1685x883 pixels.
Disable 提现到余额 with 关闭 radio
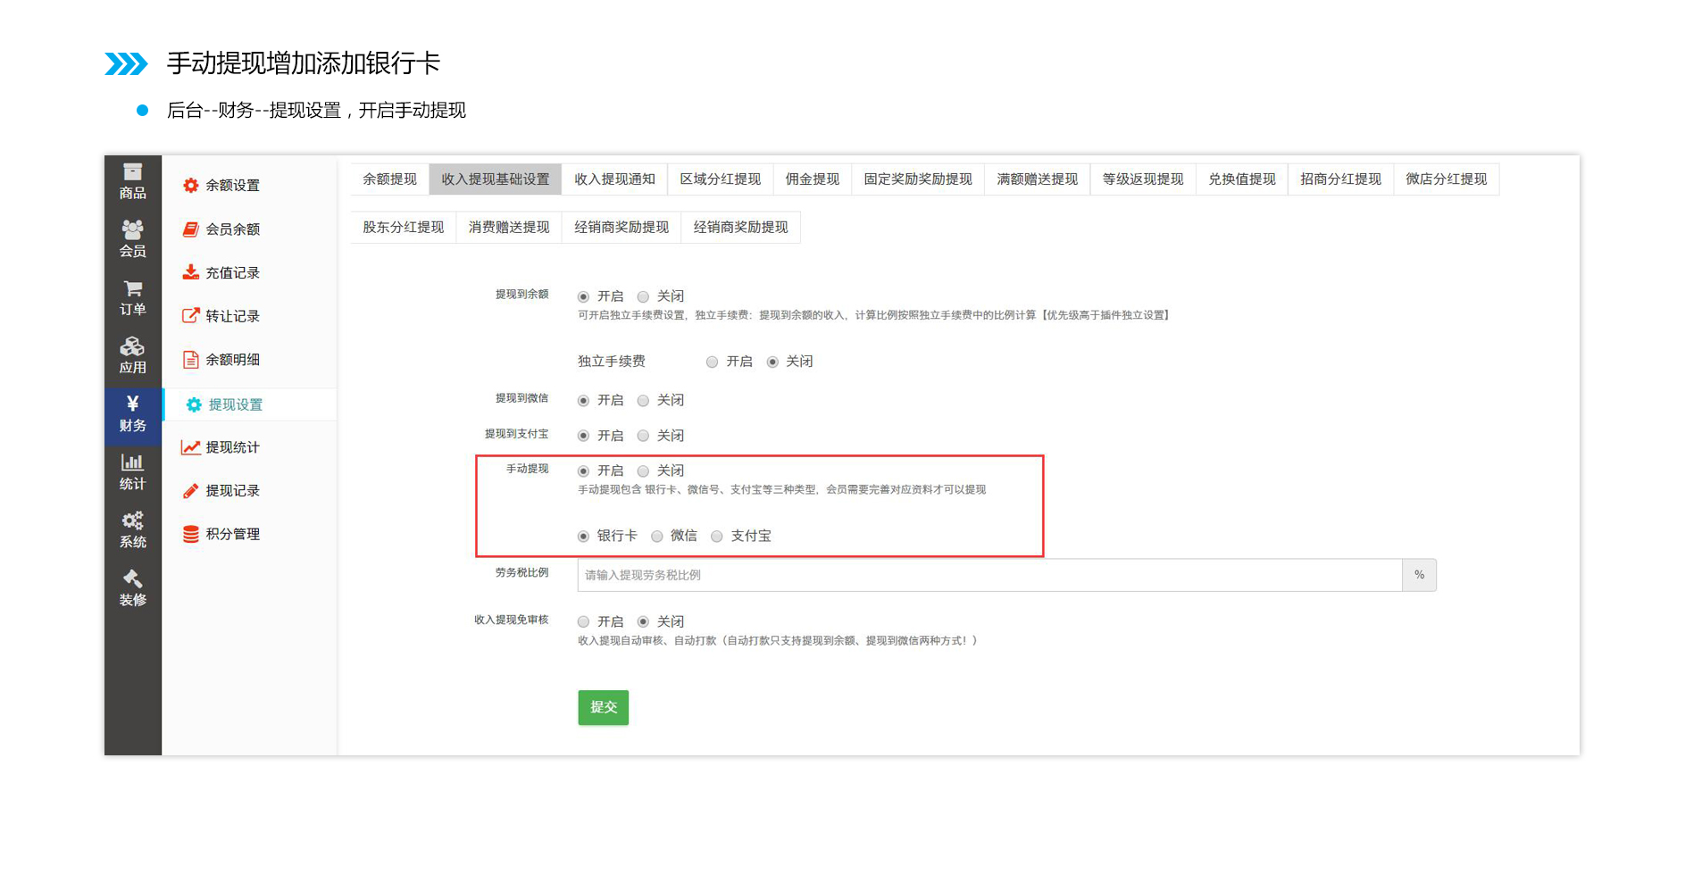pyautogui.click(x=643, y=296)
